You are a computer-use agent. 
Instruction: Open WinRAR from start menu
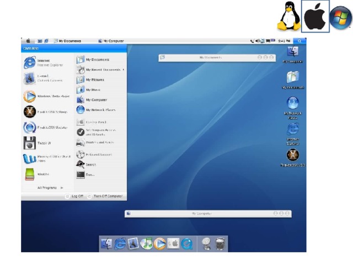coord(36,174)
